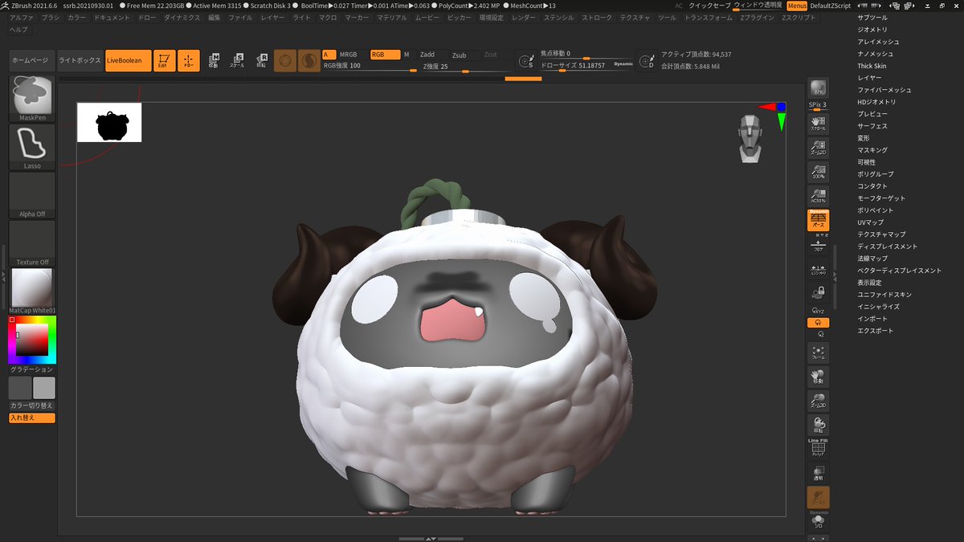Expand the サブツール (Subtool) palette section
964x542 pixels.
pos(872,17)
